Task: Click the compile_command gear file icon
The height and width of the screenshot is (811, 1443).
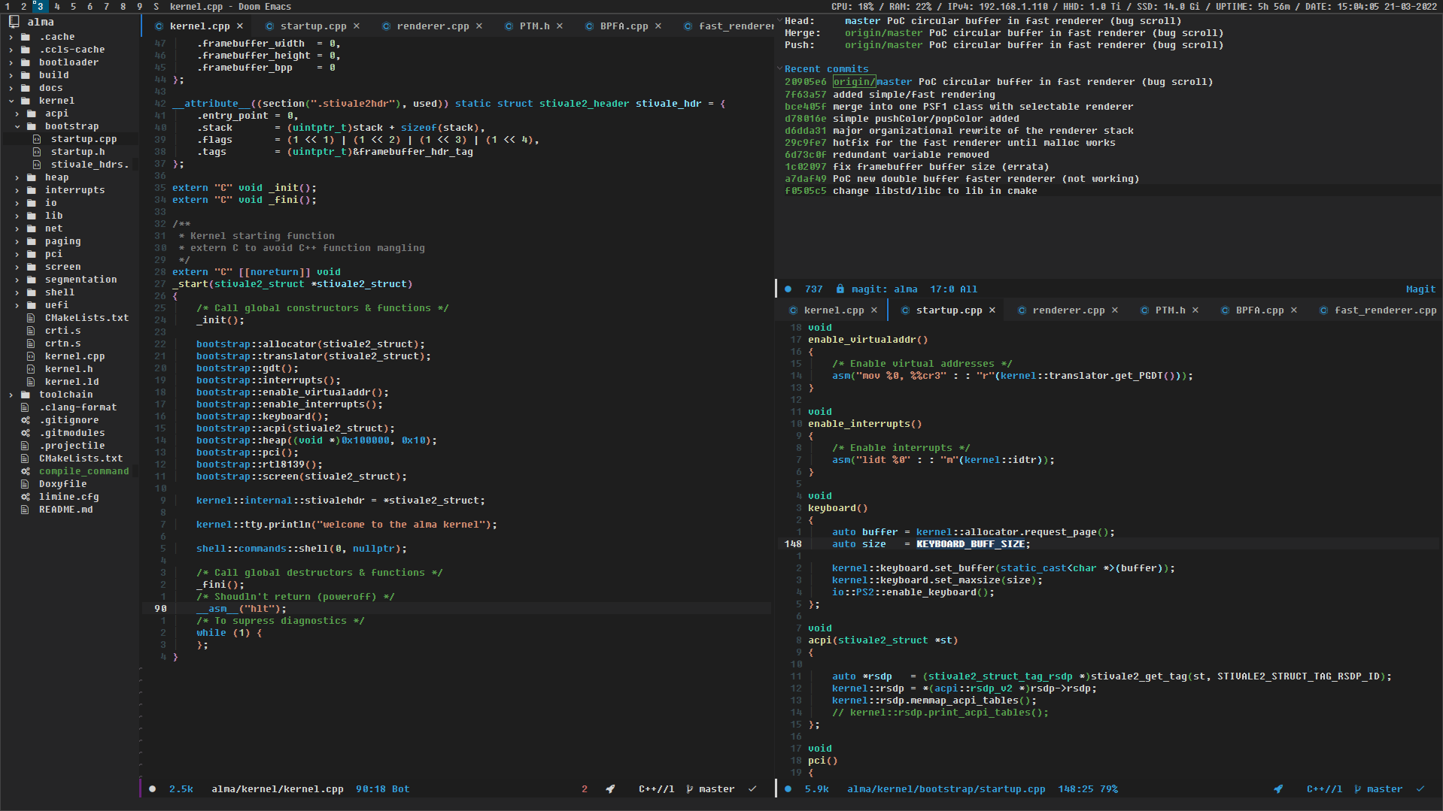Action: point(26,471)
